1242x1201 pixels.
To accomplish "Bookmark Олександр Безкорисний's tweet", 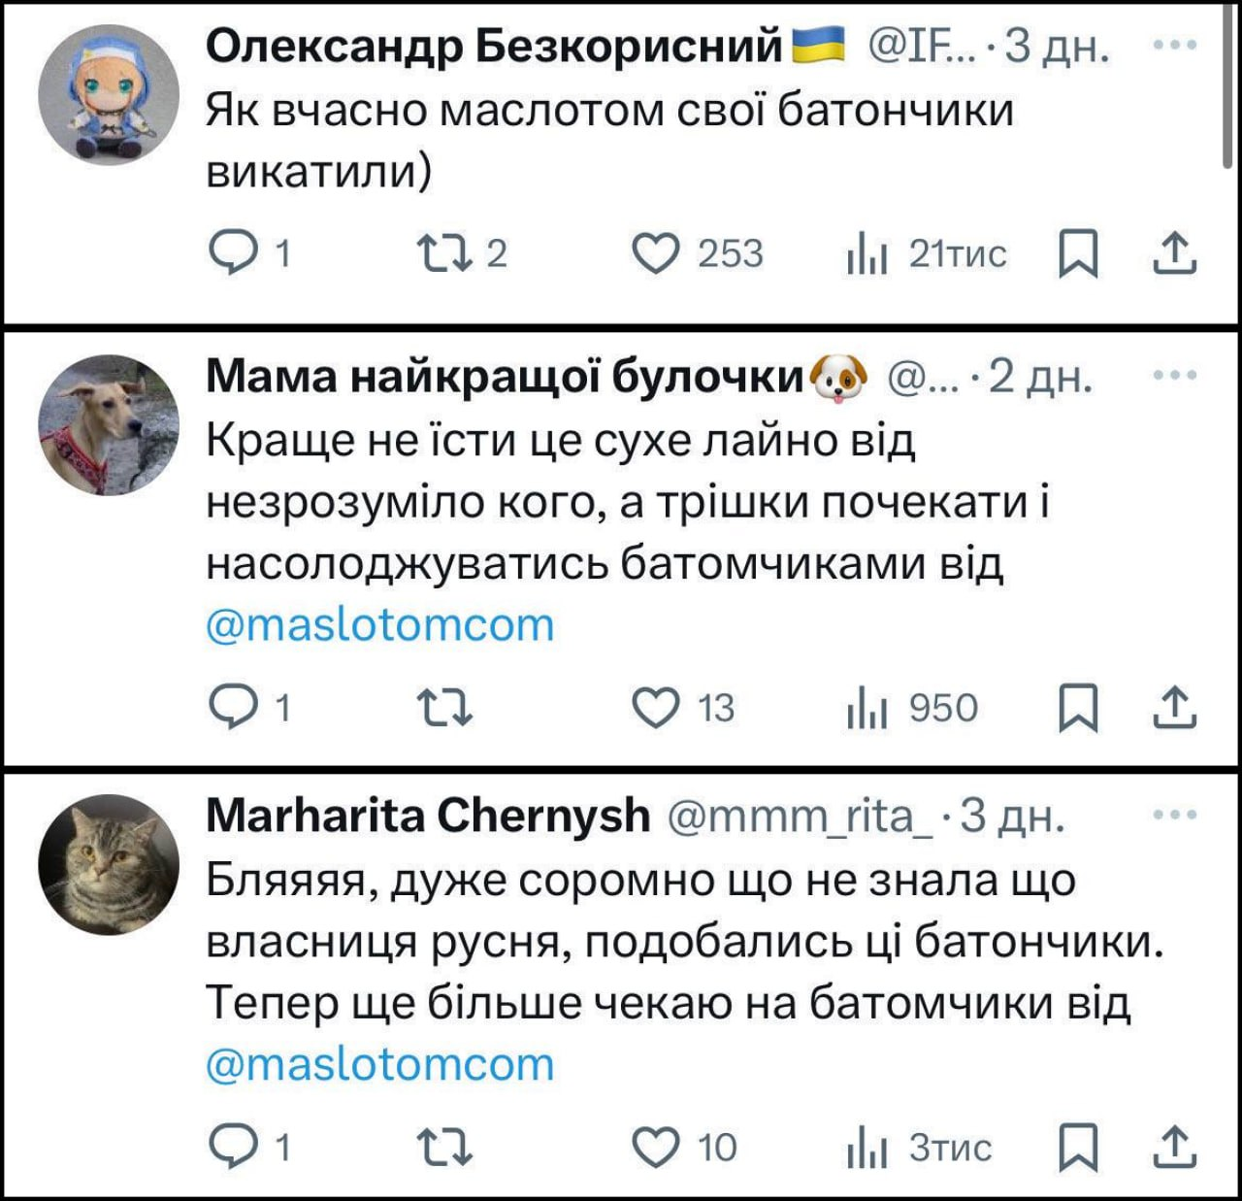I will click(x=1078, y=253).
